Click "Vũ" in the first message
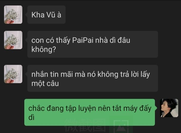 (51, 15)
